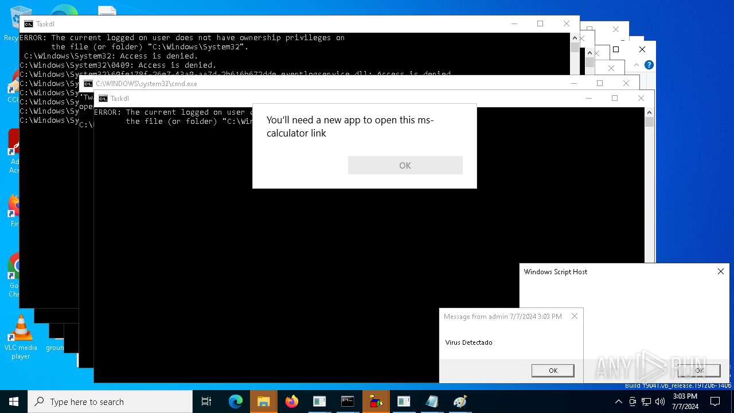Open File Explorer from the taskbar
The height and width of the screenshot is (413, 734).
tap(264, 402)
